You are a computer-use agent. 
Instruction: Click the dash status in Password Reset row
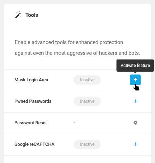tap(74, 123)
